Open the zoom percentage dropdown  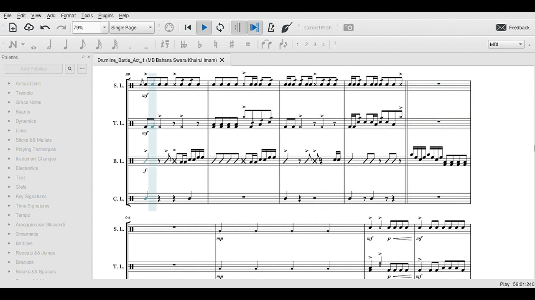pyautogui.click(x=104, y=27)
